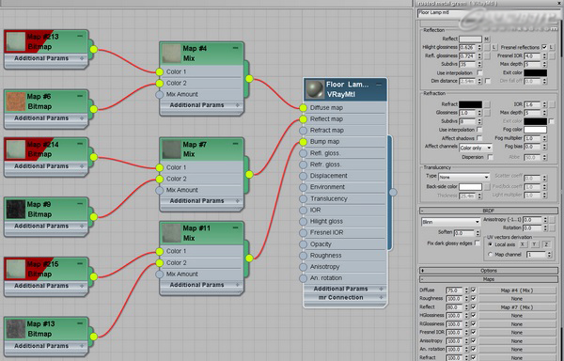Screen dimensions: 564x361
Task: Expand the Options rollout
Action: coord(488,271)
